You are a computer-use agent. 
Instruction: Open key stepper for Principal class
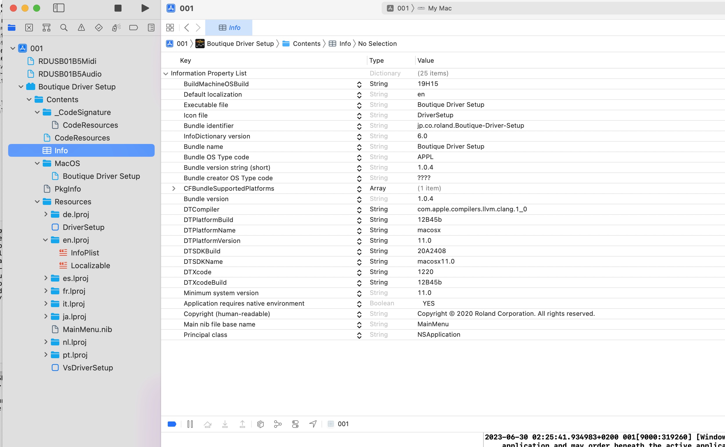click(x=359, y=335)
